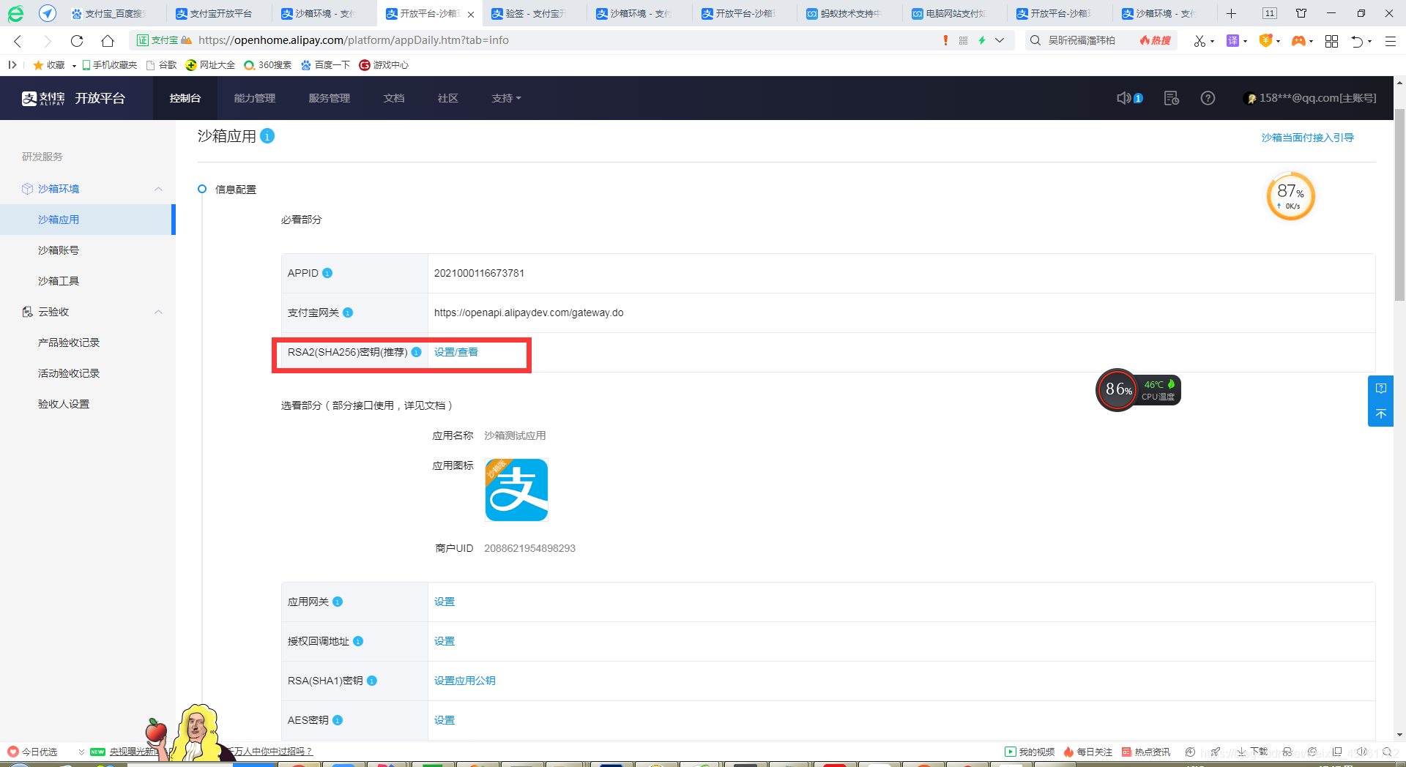The image size is (1406, 767).
Task: Open 沙箱当面付接入引导 link
Action: 1308,138
